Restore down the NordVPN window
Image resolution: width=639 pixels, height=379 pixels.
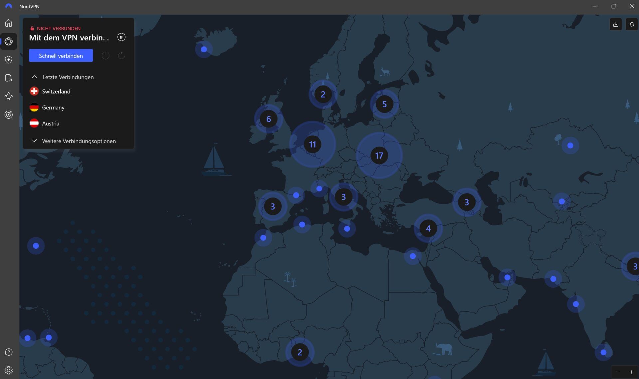coord(614,6)
